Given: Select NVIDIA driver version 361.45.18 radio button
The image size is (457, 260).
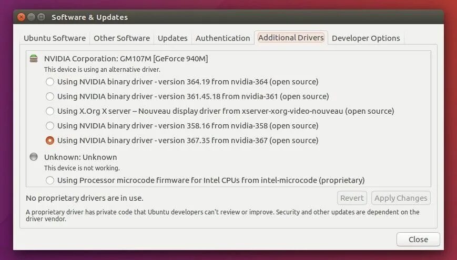Looking at the screenshot, I should pyautogui.click(x=50, y=96).
